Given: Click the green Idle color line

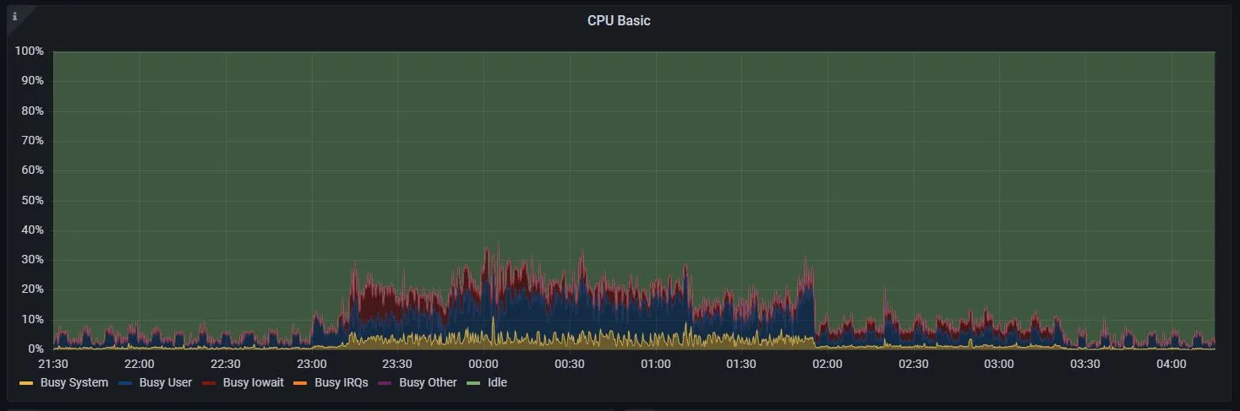Looking at the screenshot, I should (474, 383).
